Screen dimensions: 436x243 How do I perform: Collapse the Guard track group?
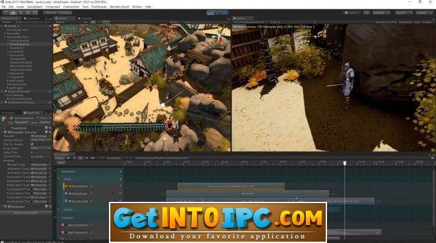pyautogui.click(x=58, y=209)
